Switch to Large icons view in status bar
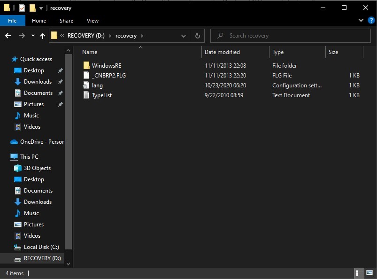The width and height of the screenshot is (377, 279). 369,273
